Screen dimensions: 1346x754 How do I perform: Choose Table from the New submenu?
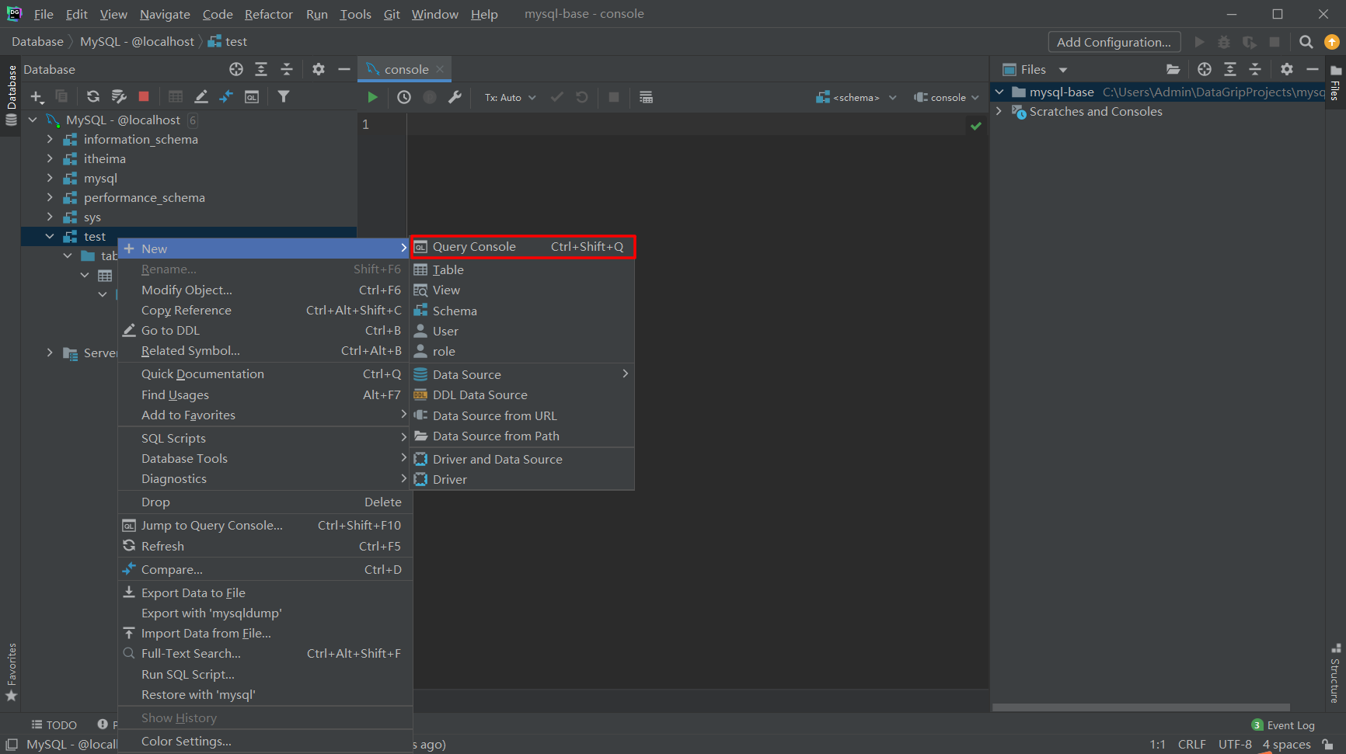click(522, 270)
